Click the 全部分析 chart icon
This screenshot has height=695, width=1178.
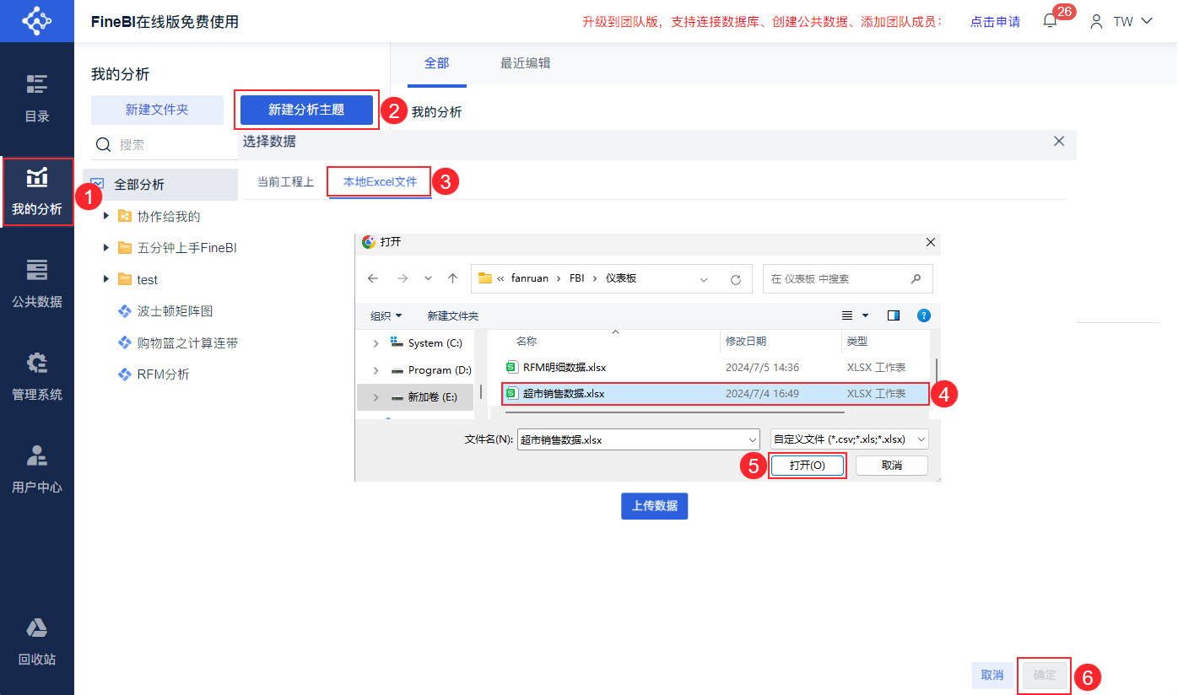pos(97,185)
